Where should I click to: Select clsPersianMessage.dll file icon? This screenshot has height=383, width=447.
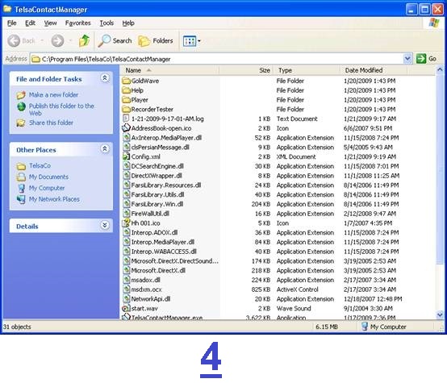point(127,147)
